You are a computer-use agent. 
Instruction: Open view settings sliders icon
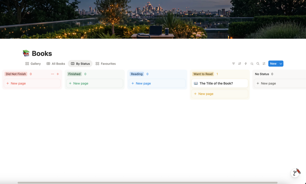(264, 64)
